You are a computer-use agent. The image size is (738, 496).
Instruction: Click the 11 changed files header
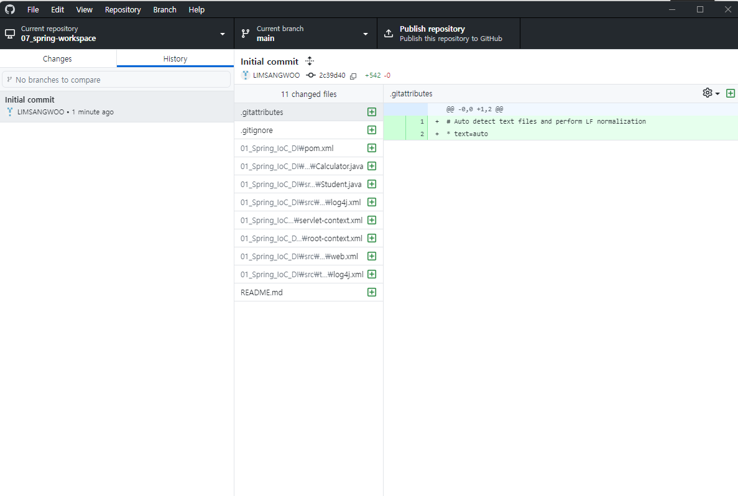(309, 94)
